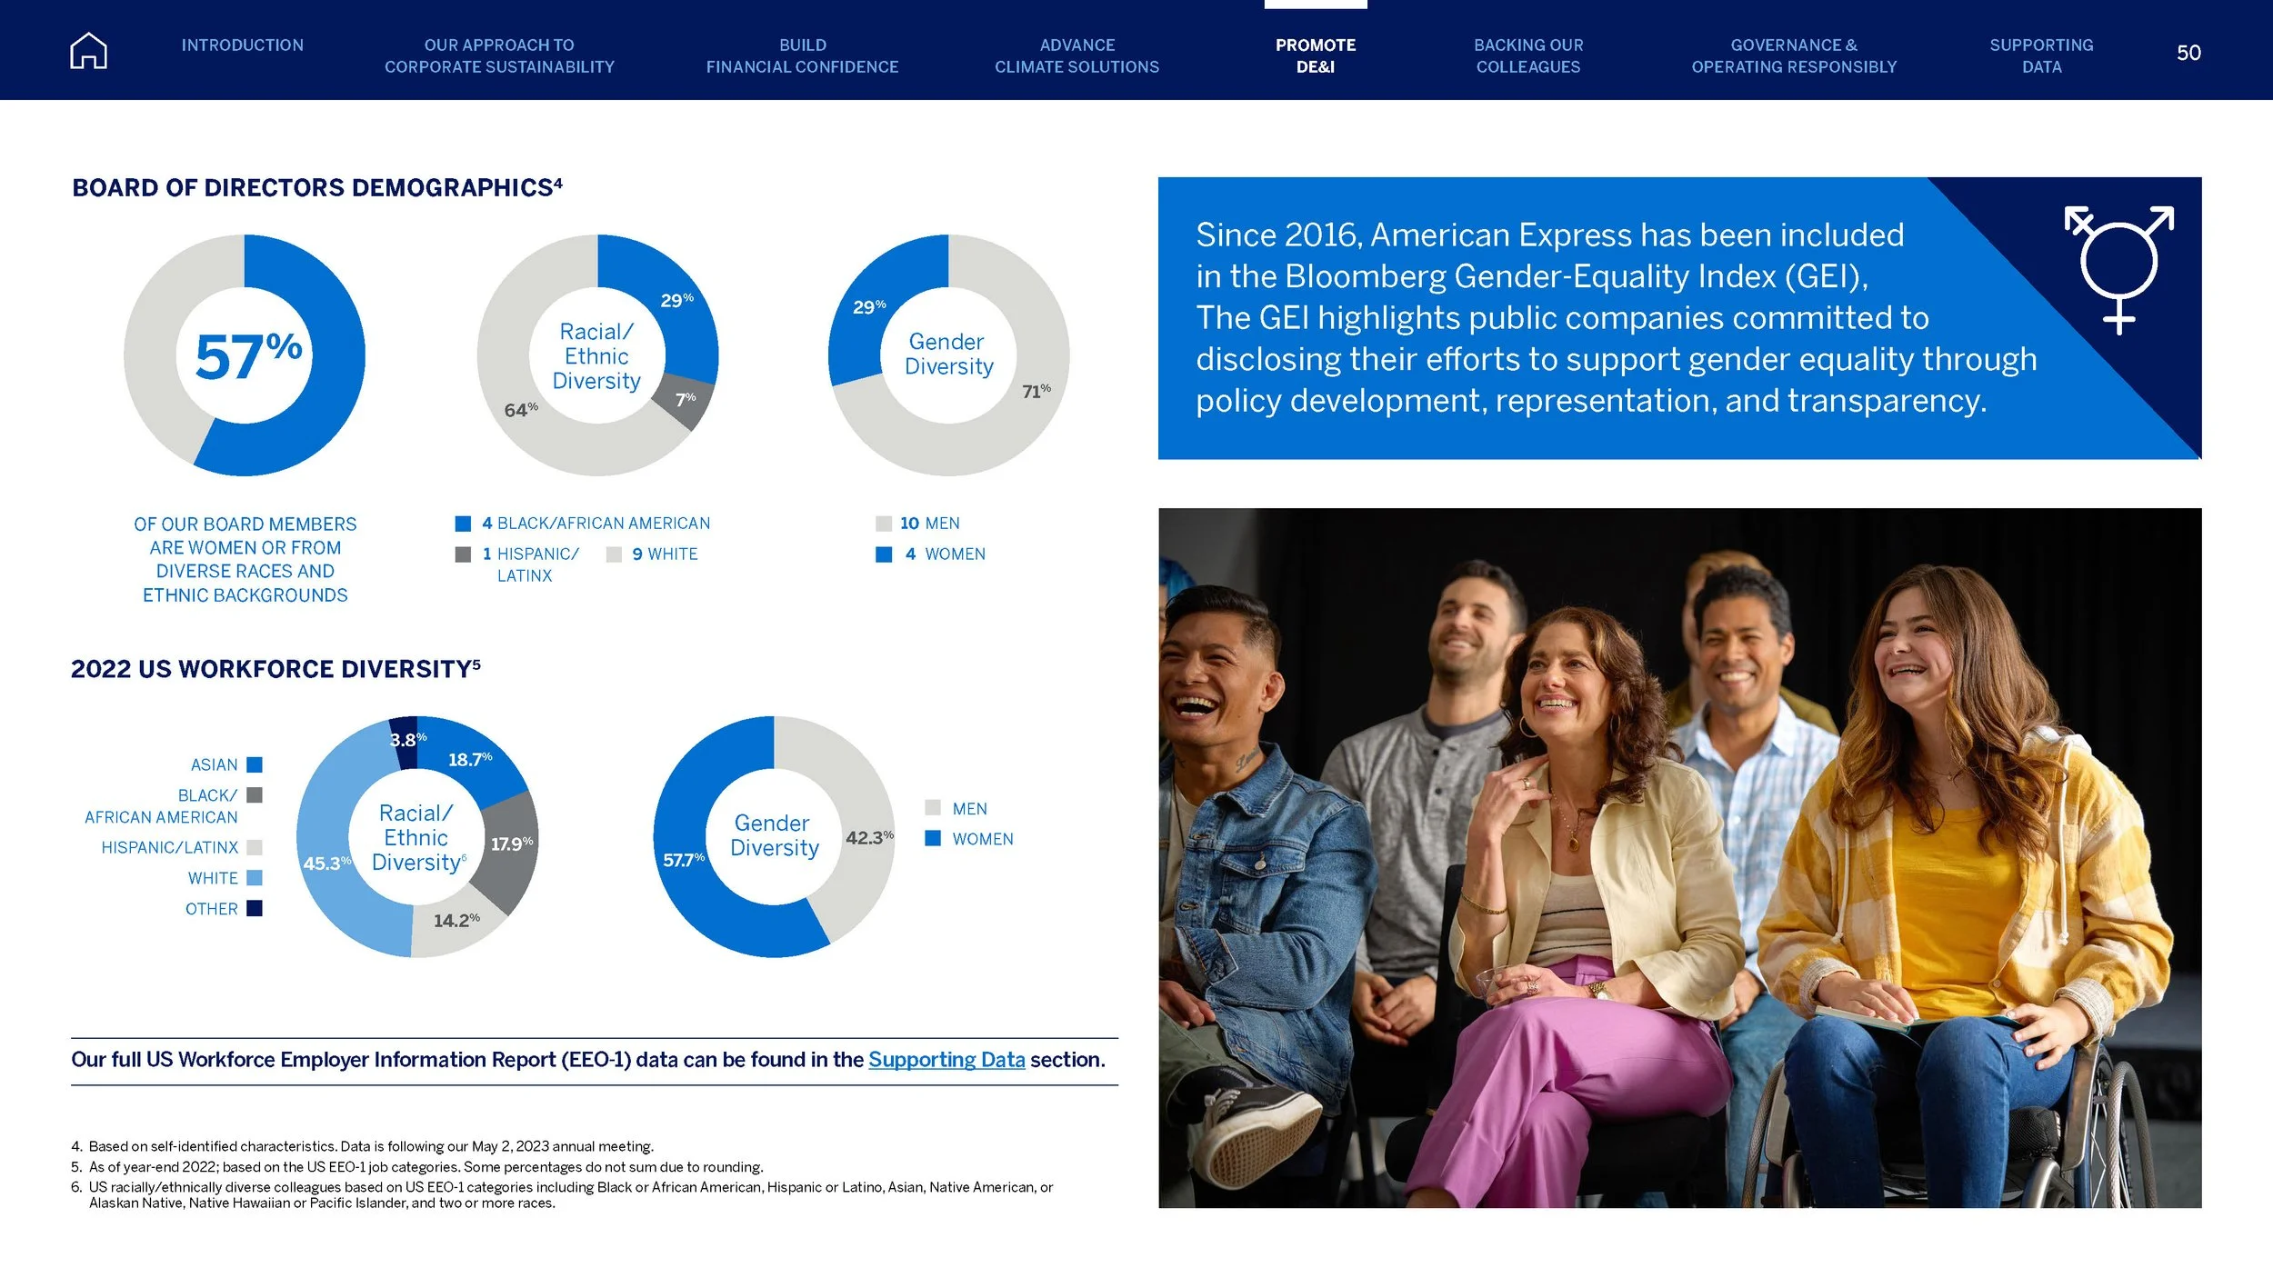Image resolution: width=2273 pixels, height=1278 pixels.
Task: Click the 2022 US Workforce Diversity heading
Action: [x=275, y=669]
